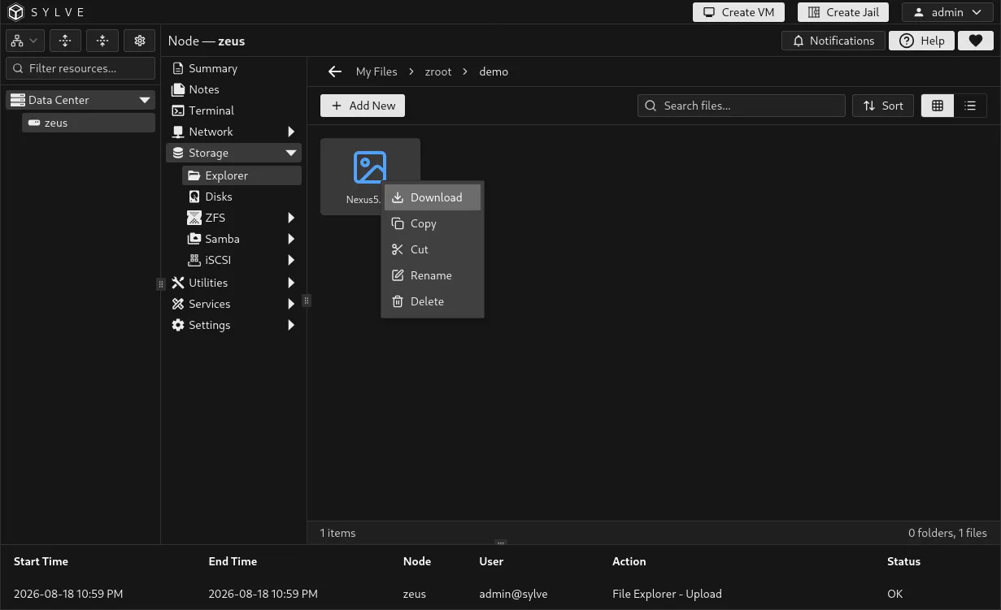Choose Rename from context menu
The height and width of the screenshot is (610, 1001).
tap(433, 275)
